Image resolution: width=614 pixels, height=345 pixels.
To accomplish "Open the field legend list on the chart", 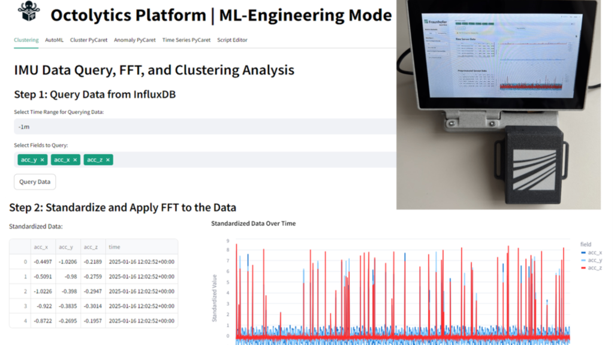I will coord(586,244).
